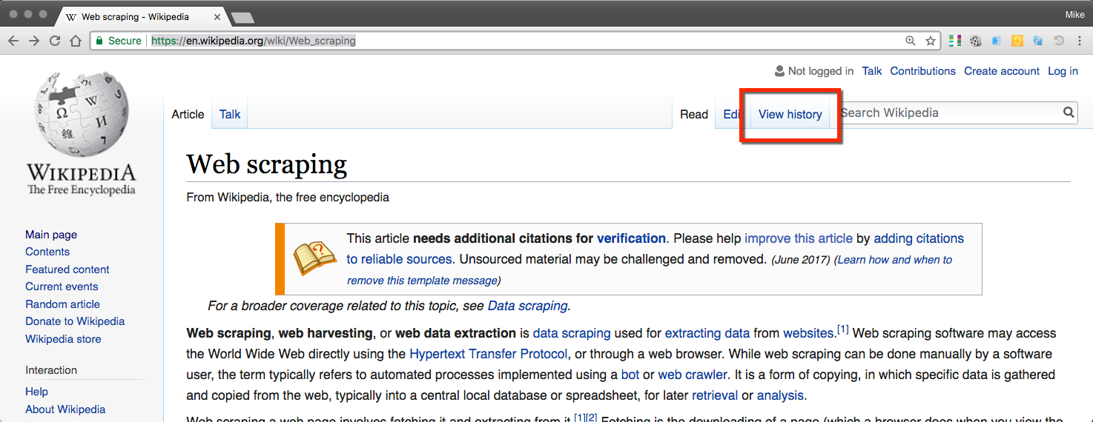Open Random article in sidebar
This screenshot has width=1093, height=422.
pyautogui.click(x=62, y=304)
